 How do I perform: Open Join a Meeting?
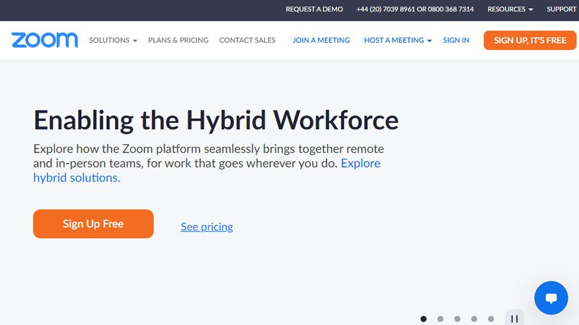pyautogui.click(x=321, y=40)
